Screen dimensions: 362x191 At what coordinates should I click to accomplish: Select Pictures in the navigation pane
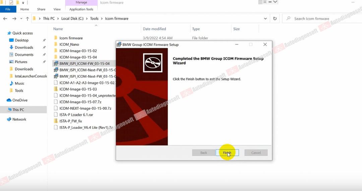pos(21,62)
